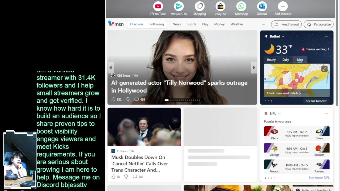This screenshot has width=340, height=191.
Task: Click the Personalize button
Action: (x=318, y=24)
